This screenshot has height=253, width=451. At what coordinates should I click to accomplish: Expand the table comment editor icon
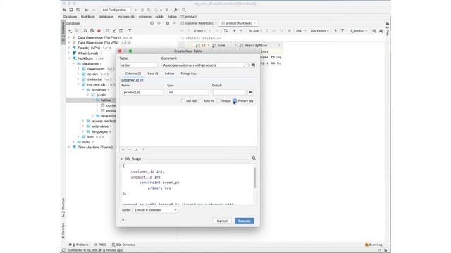[x=253, y=65]
